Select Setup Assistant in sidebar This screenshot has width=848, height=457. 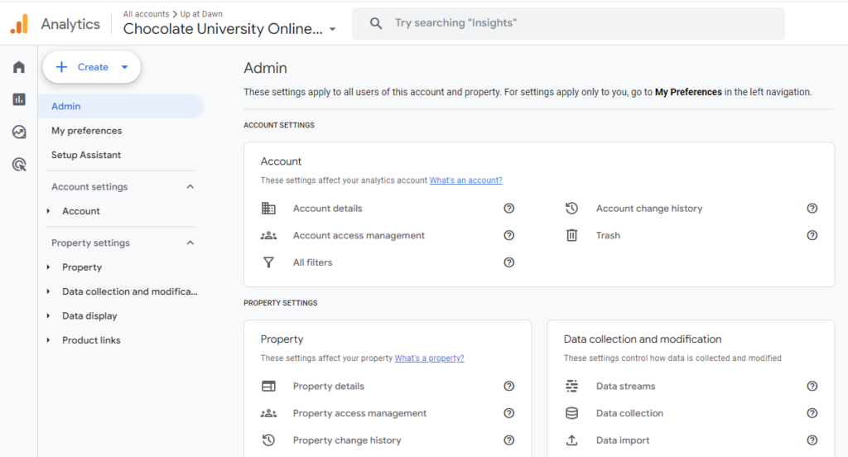point(86,155)
